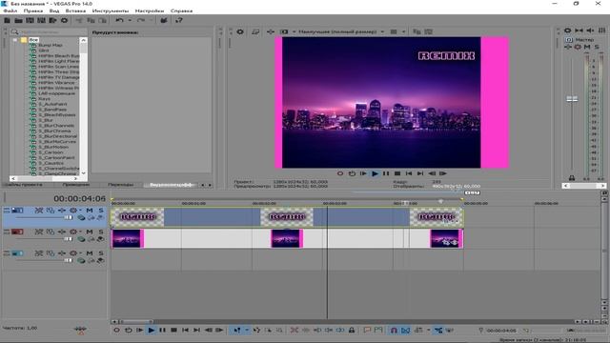610x343 pixels.
Task: Click the Render As toolbar icon
Action: [x=52, y=20]
